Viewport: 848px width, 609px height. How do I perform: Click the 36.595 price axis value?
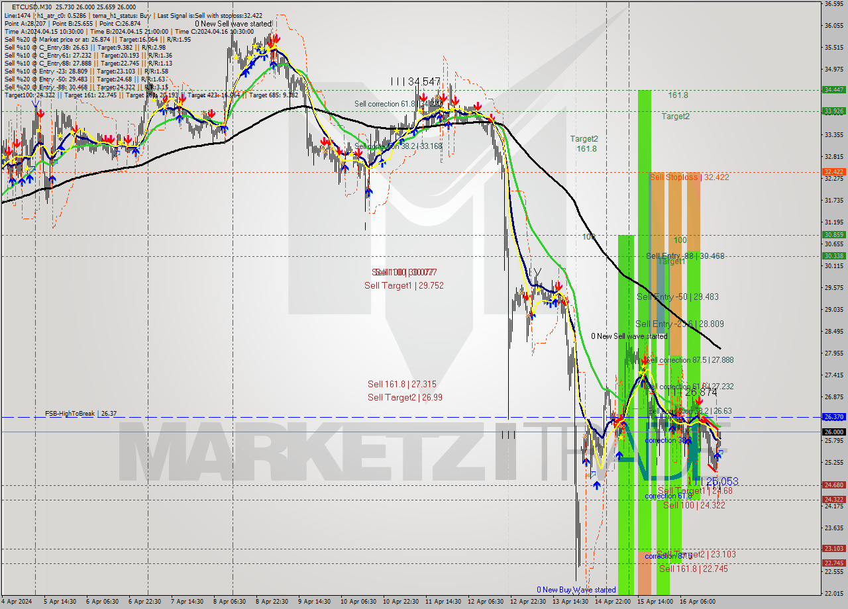[x=833, y=4]
